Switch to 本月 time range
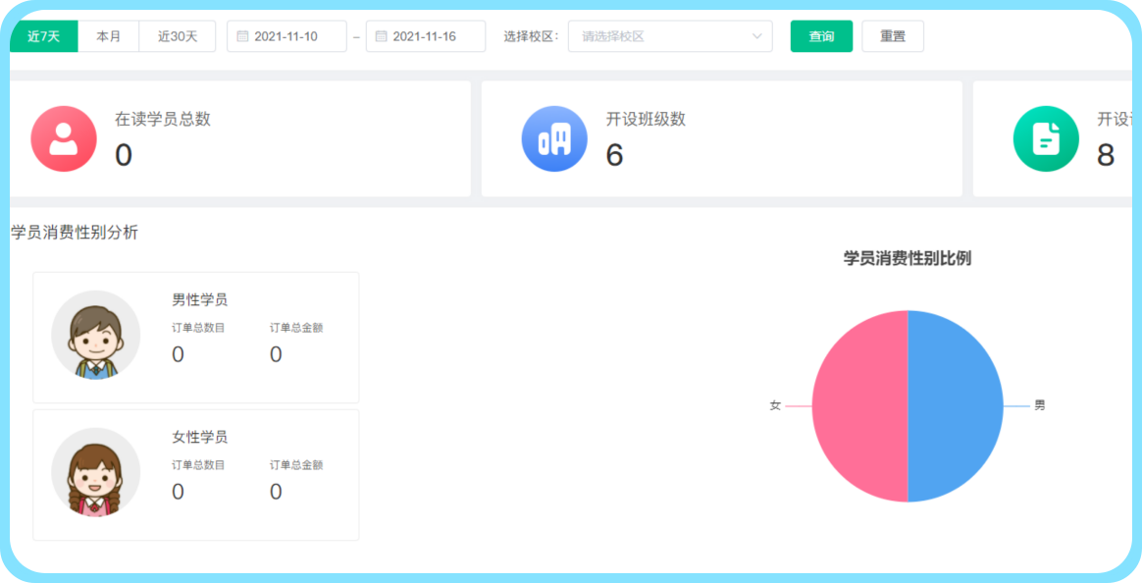Screen dimensions: 1142x583 pos(108,36)
